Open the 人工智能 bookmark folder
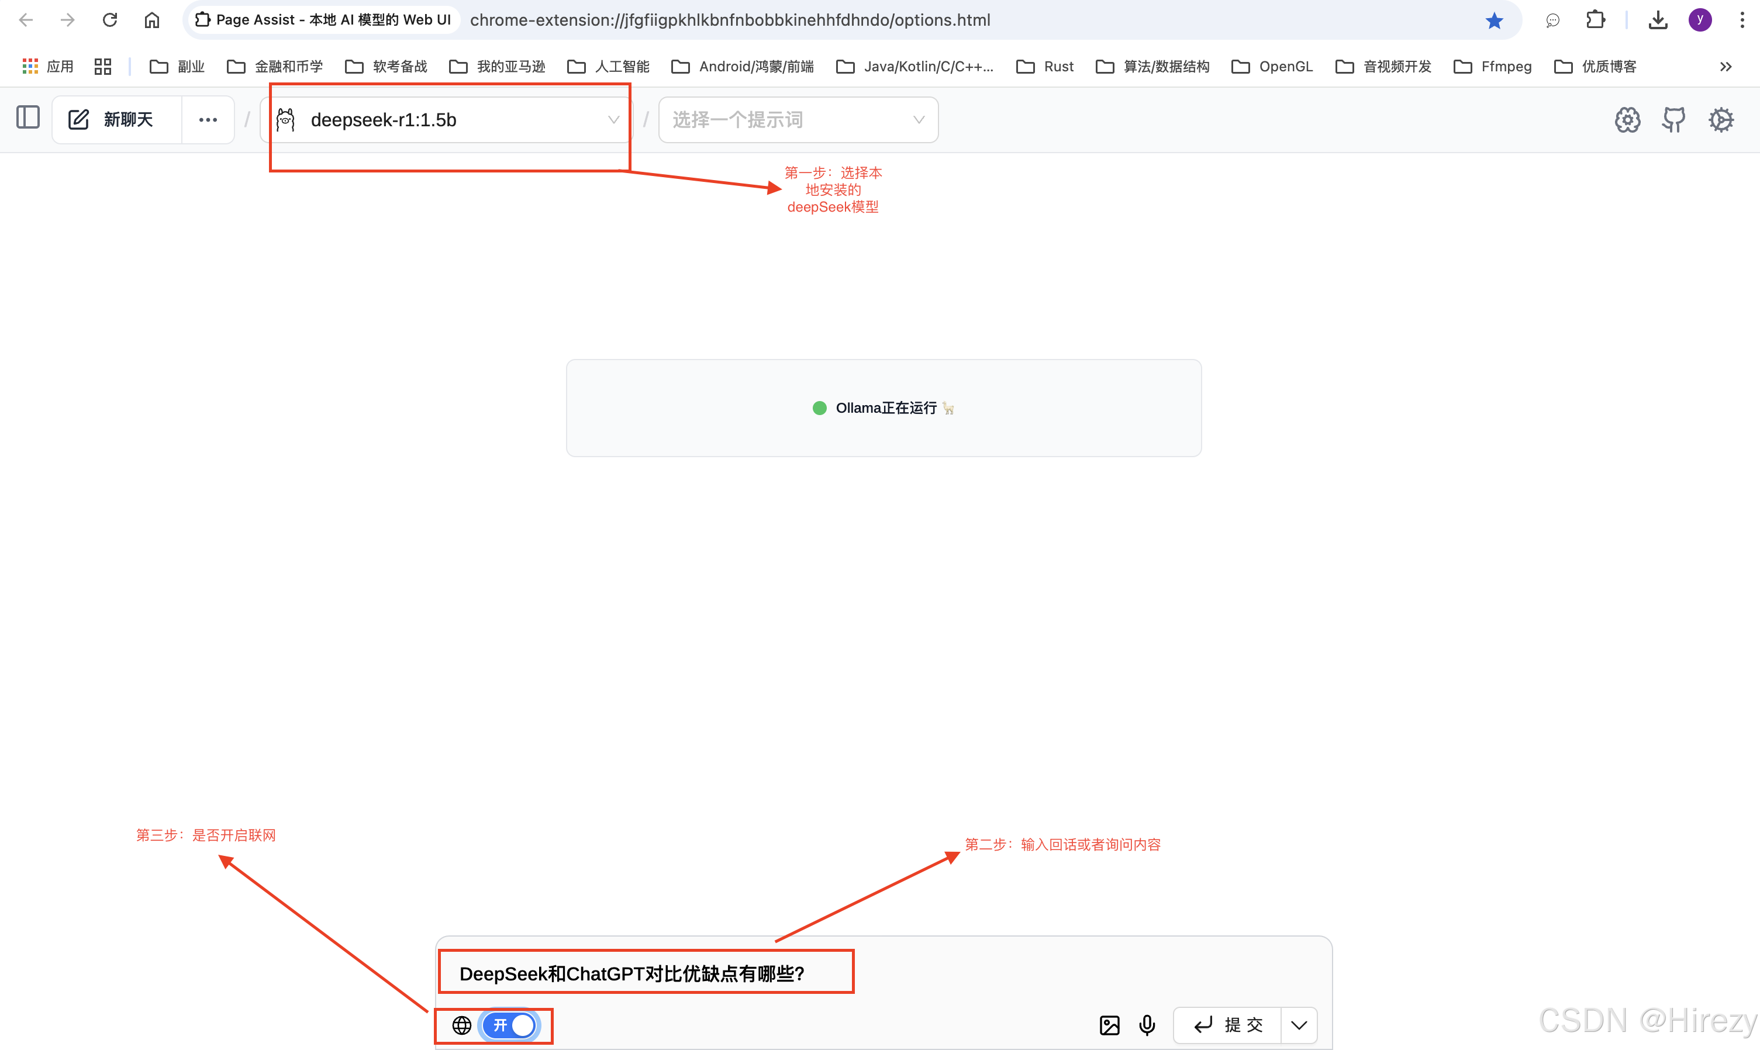This screenshot has width=1760, height=1050. (608, 67)
